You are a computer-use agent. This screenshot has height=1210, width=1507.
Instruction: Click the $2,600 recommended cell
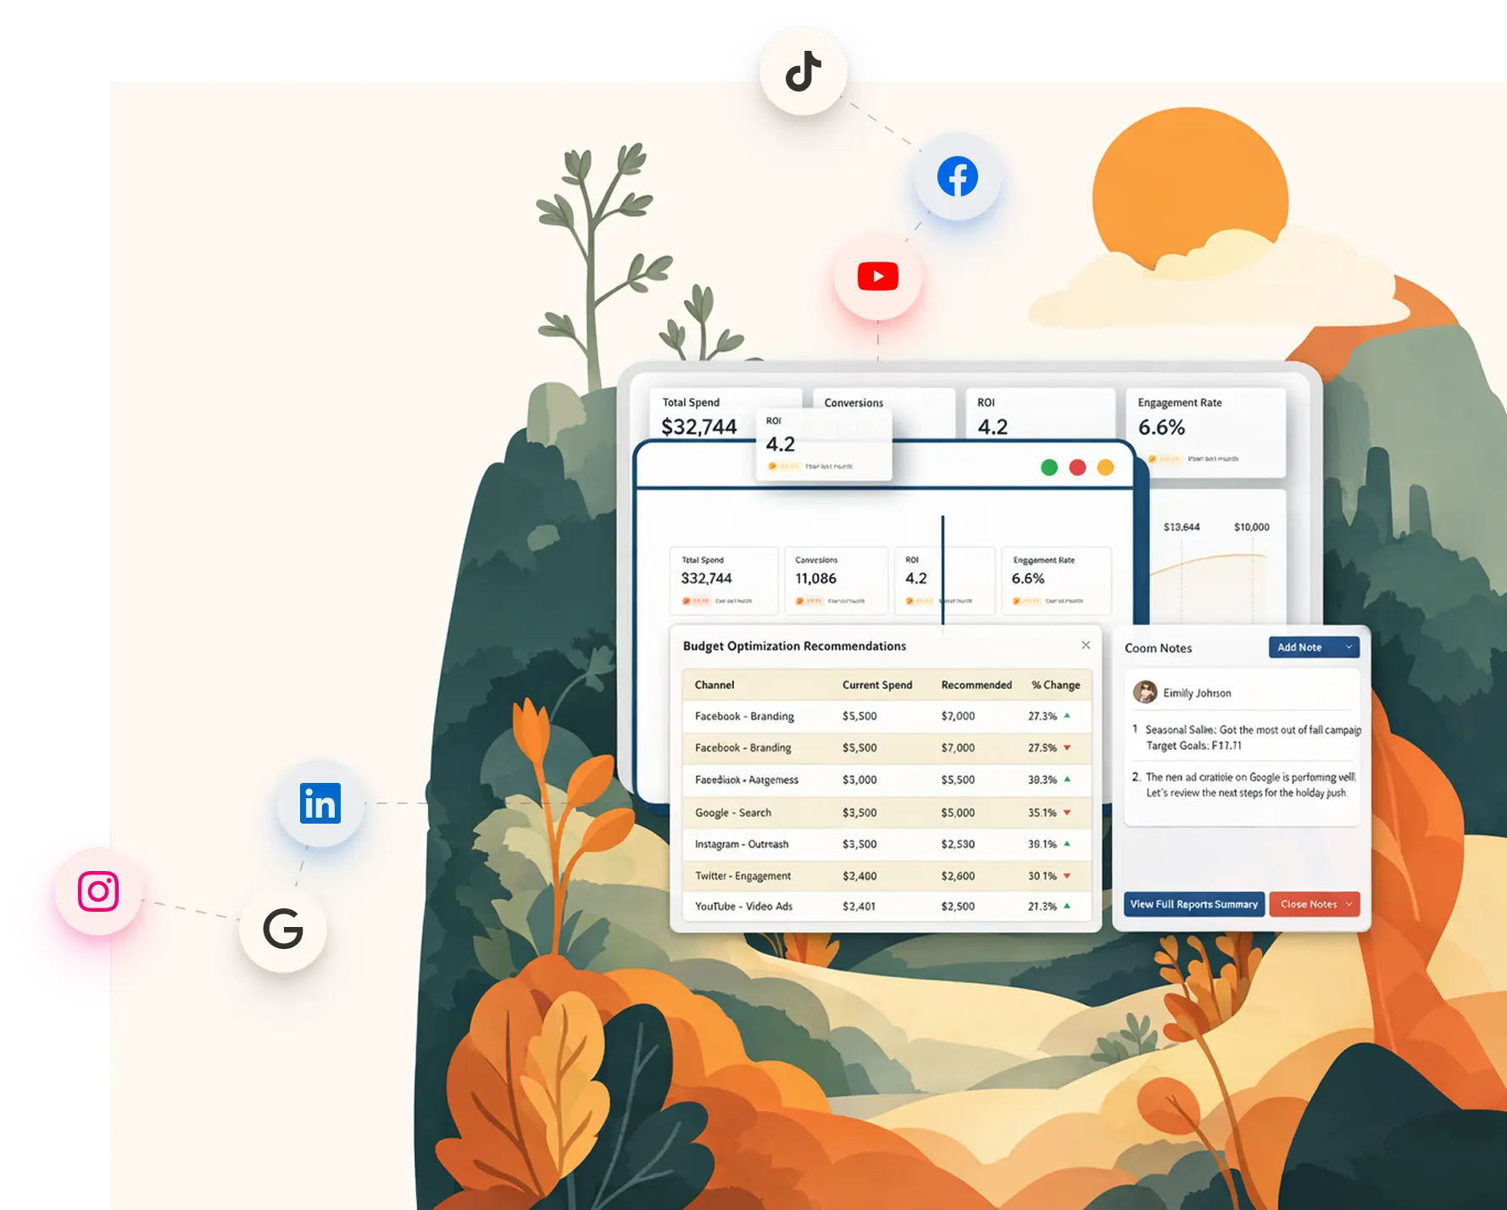point(958,876)
